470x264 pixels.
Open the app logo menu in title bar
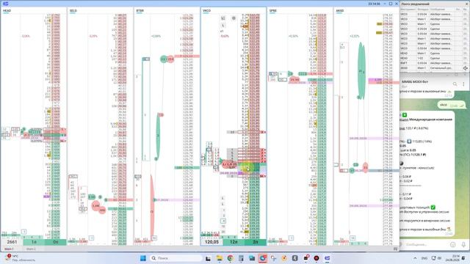point(5,4)
